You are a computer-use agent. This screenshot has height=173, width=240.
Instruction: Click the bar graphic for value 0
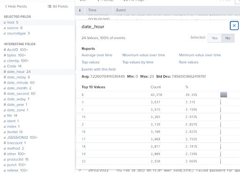coord(224,94)
